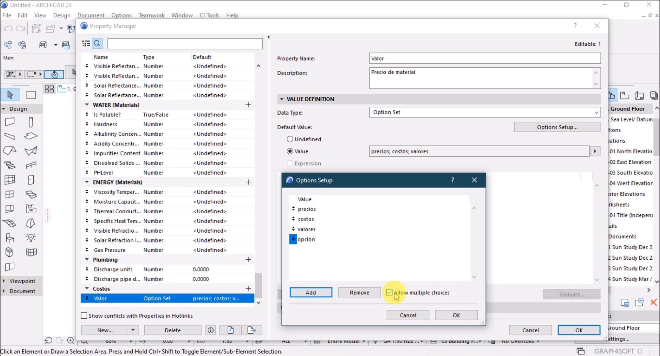Toggle Allow multiple choices checkbox
The height and width of the screenshot is (356, 660).
tap(389, 293)
